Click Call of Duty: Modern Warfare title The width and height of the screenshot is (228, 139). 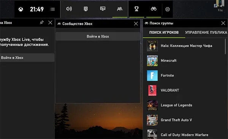(184, 135)
